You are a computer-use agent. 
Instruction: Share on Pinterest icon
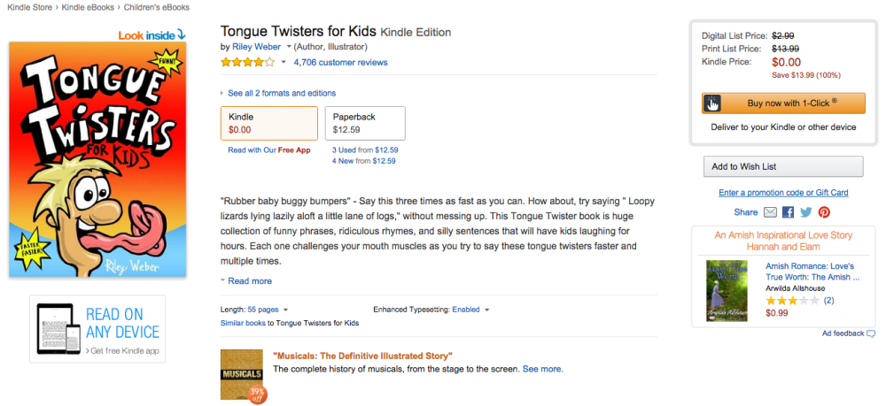tap(824, 212)
